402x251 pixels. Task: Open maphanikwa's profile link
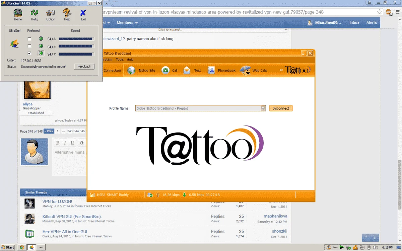pyautogui.click(x=275, y=216)
